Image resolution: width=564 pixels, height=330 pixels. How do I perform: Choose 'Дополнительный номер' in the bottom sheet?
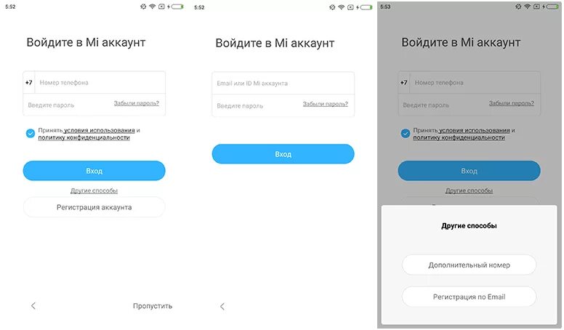pyautogui.click(x=469, y=265)
